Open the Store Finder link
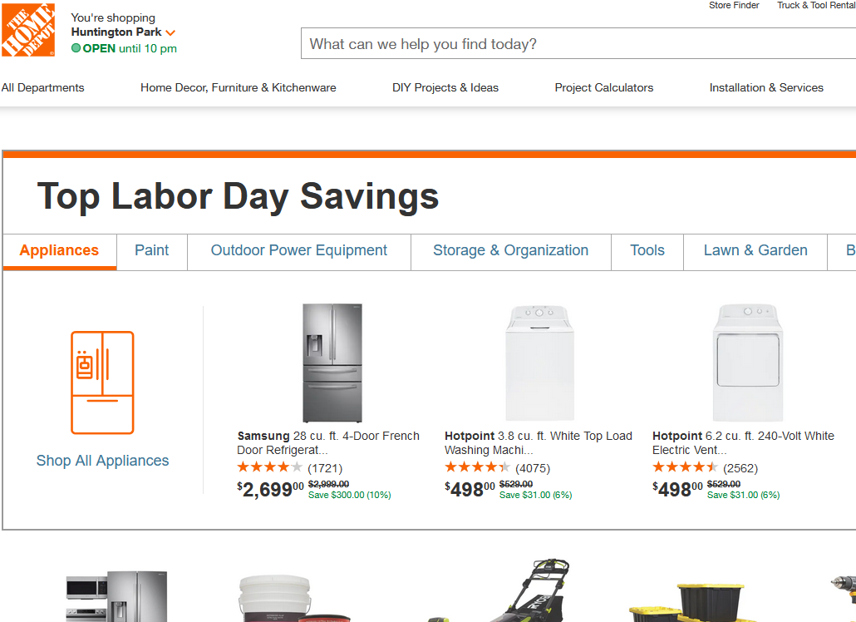The width and height of the screenshot is (856, 622). tap(734, 5)
